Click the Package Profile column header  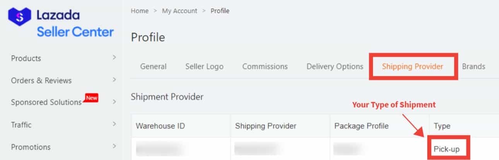click(x=361, y=126)
